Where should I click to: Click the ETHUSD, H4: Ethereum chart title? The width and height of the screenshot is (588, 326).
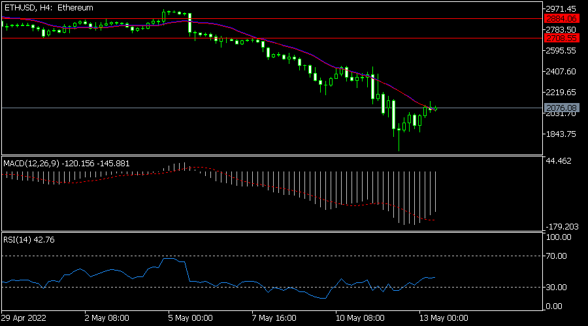click(x=49, y=8)
